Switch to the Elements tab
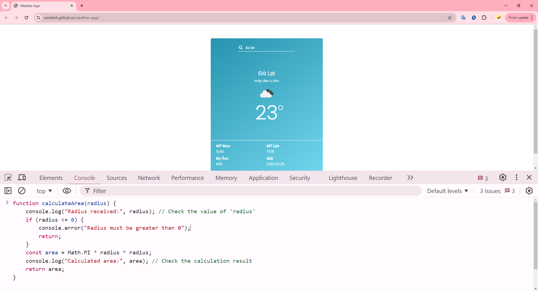 click(51, 178)
